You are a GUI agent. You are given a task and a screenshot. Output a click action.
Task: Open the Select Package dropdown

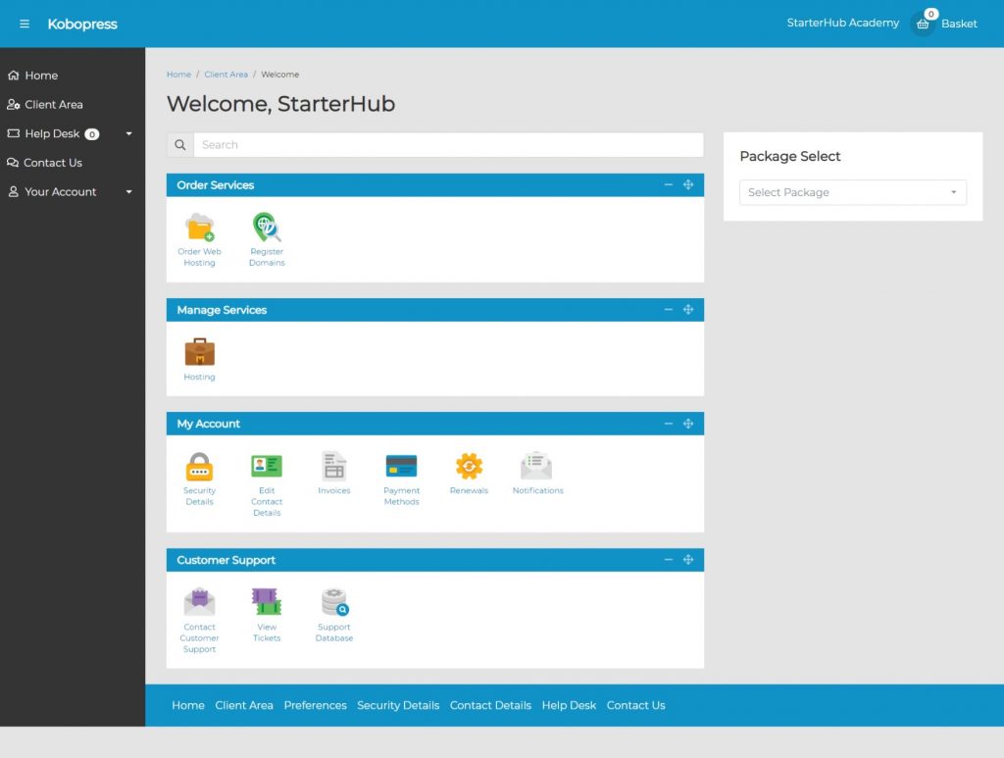point(853,193)
